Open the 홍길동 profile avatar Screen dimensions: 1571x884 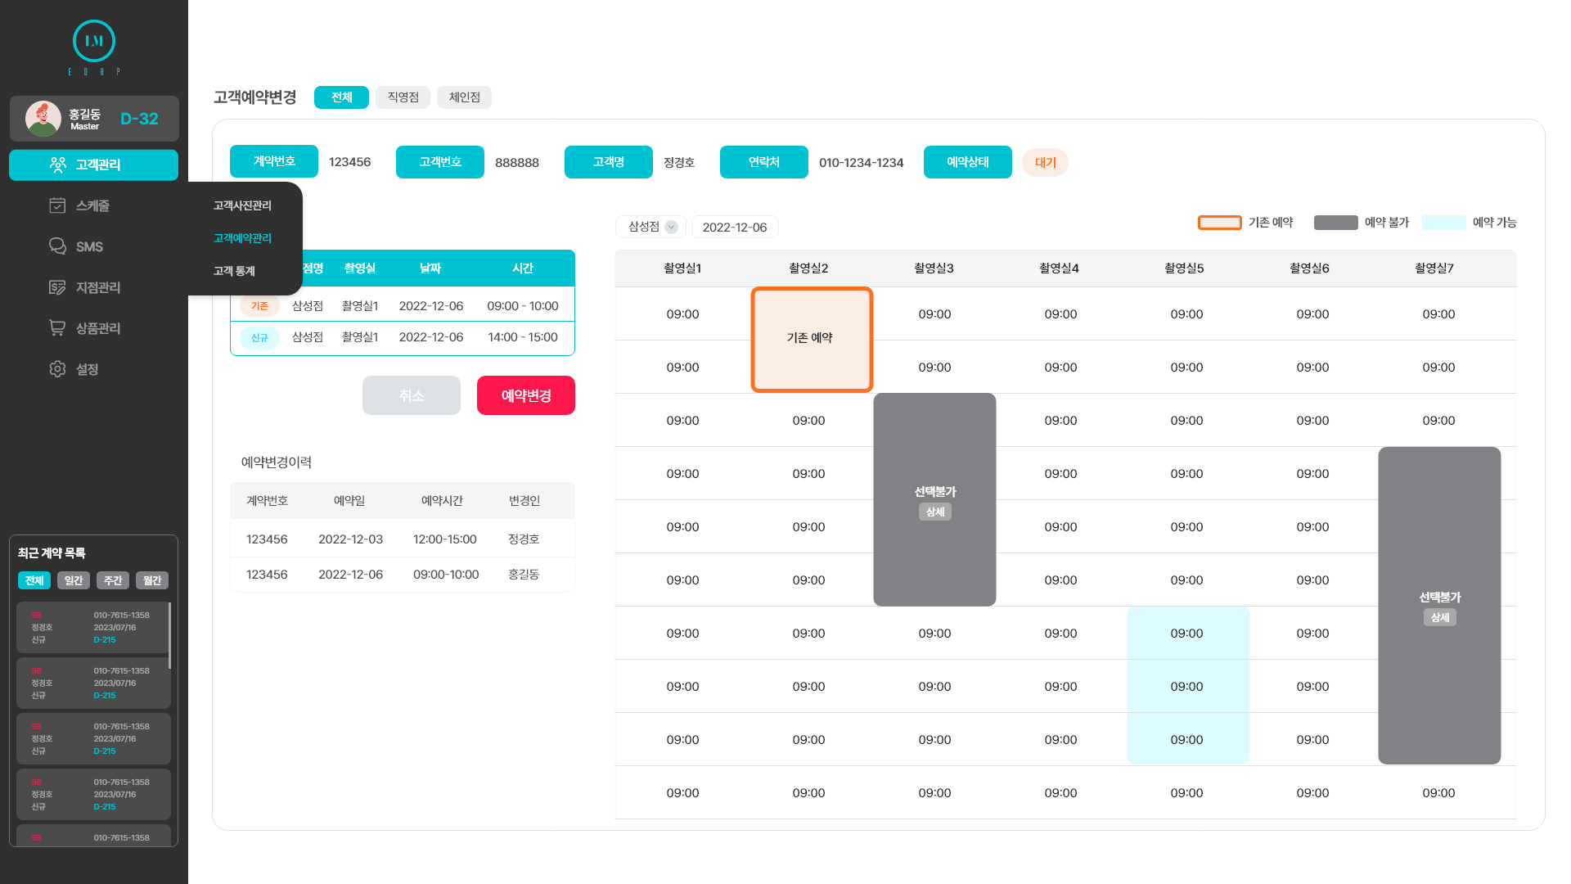coord(43,119)
